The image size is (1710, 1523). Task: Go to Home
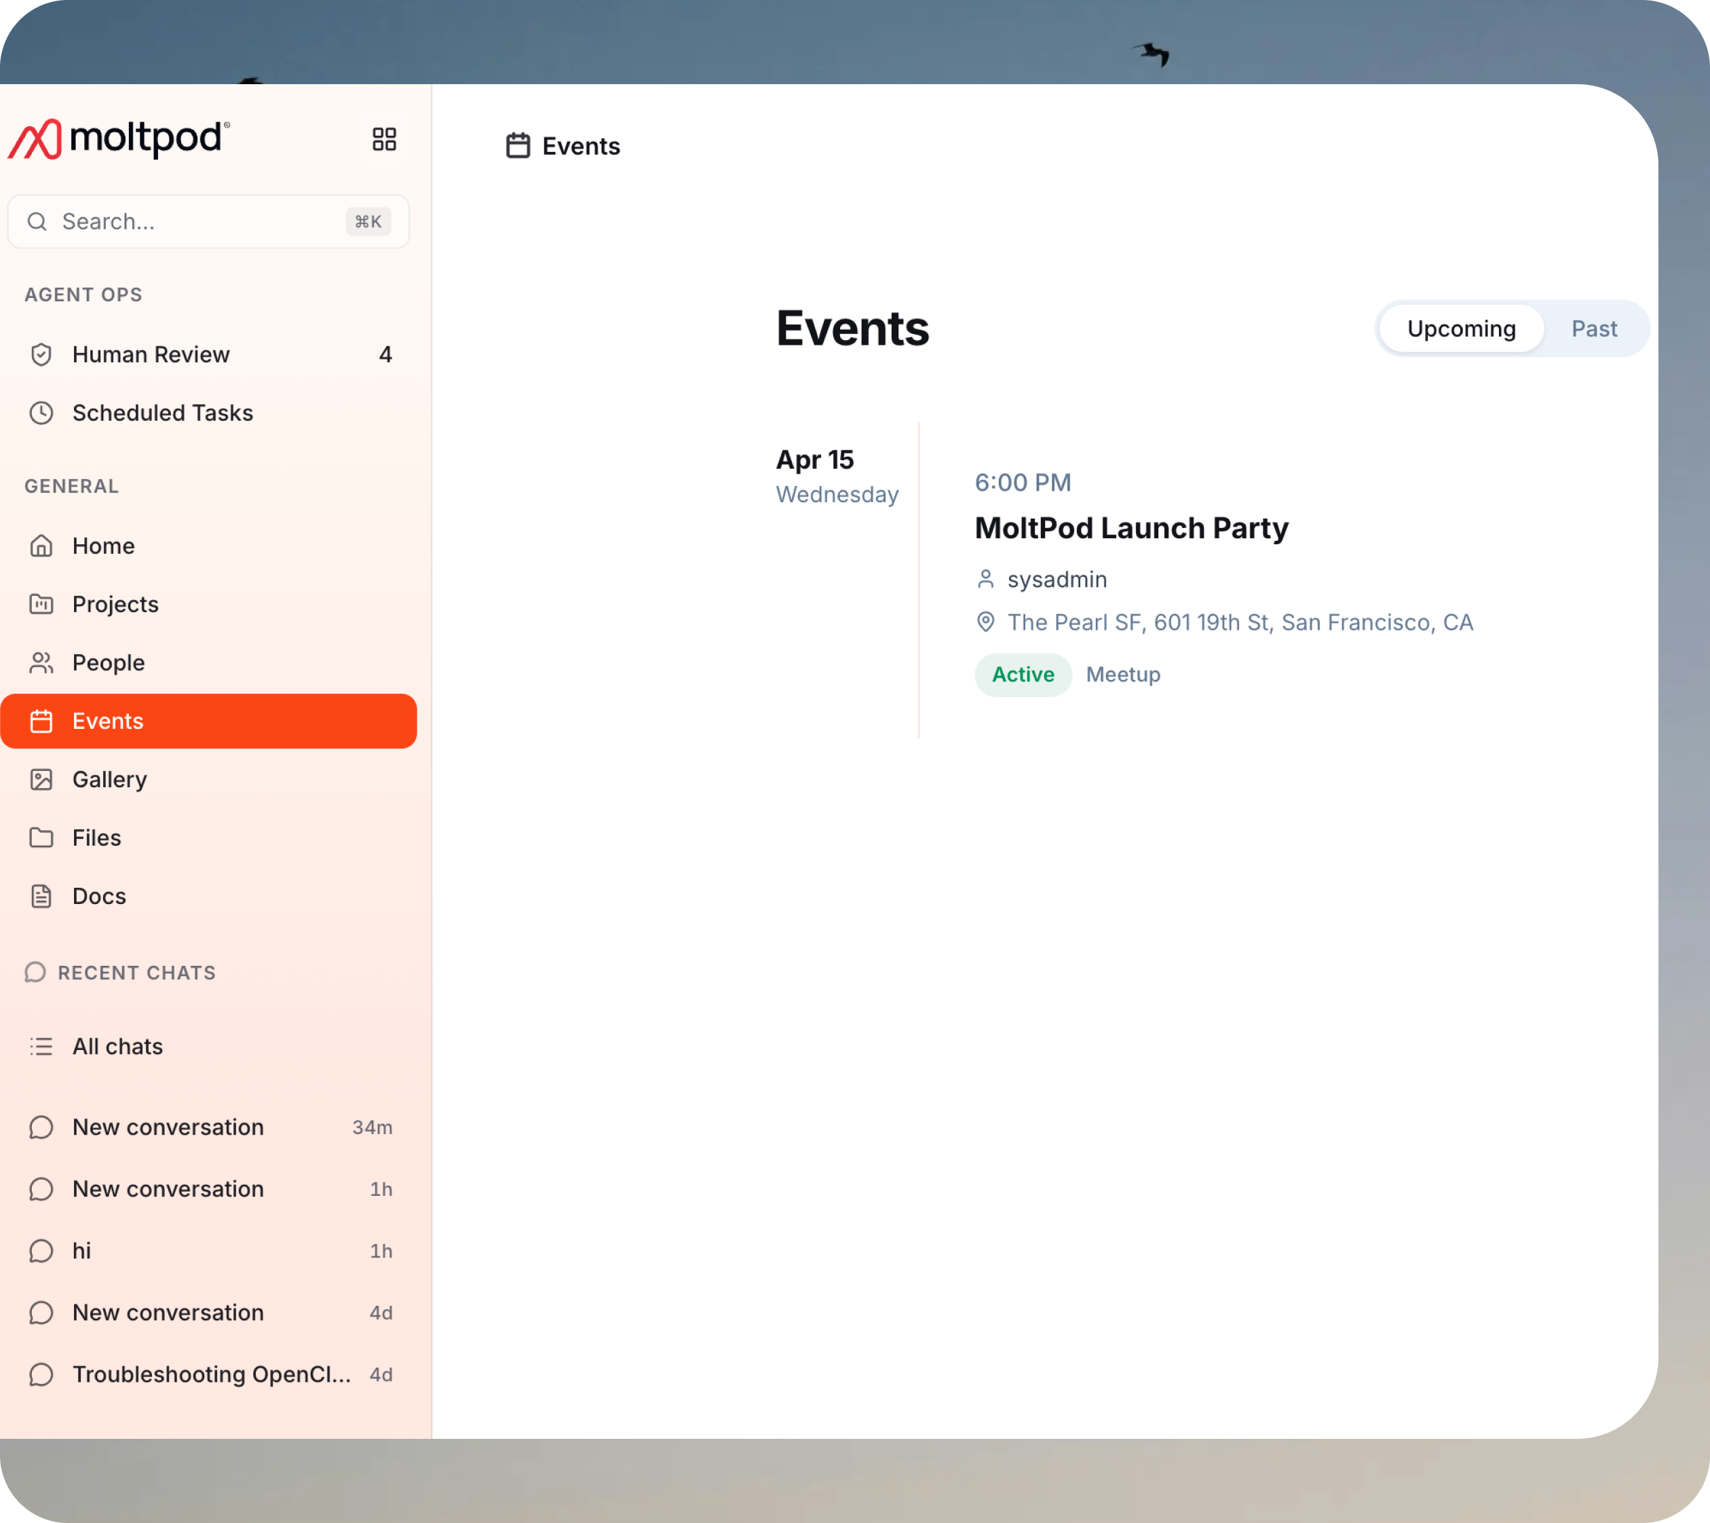pyautogui.click(x=208, y=546)
